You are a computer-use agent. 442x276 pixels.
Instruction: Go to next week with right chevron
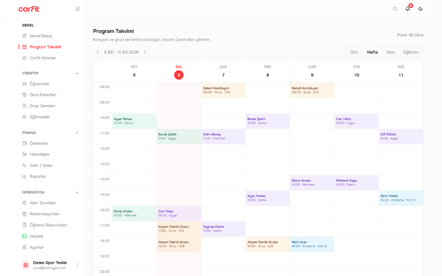[x=145, y=52]
